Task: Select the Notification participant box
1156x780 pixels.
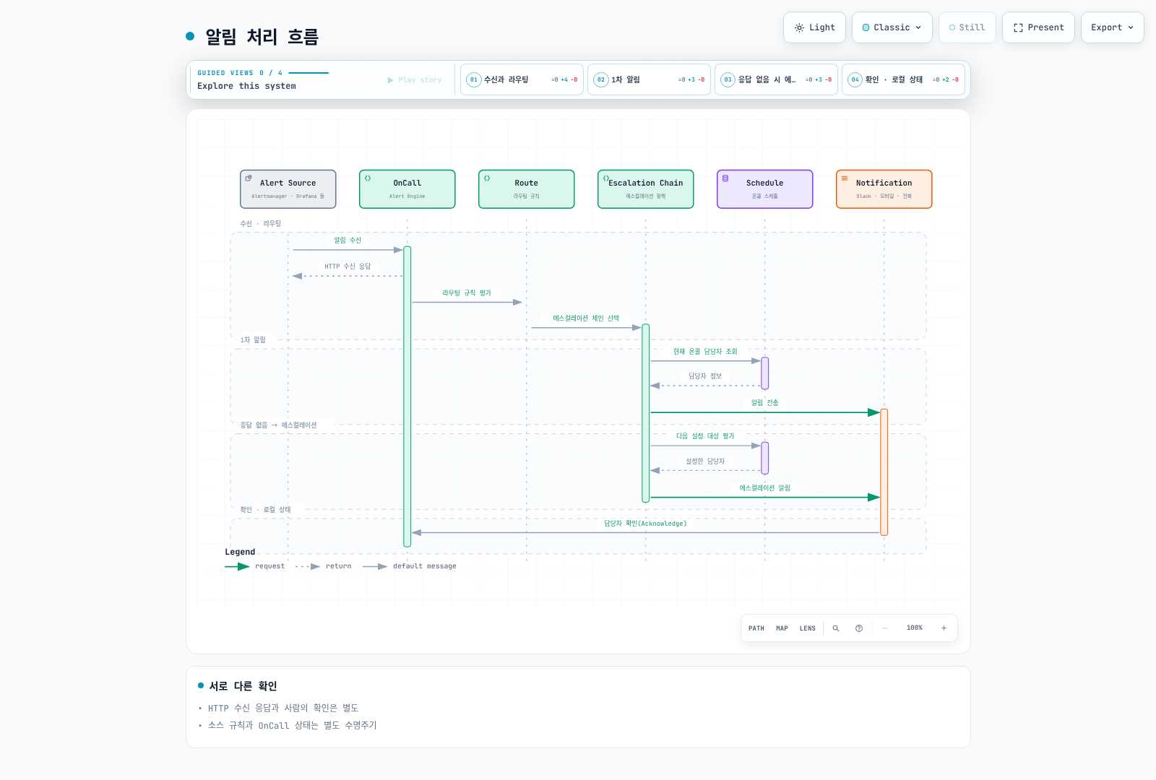Action: pyautogui.click(x=884, y=189)
